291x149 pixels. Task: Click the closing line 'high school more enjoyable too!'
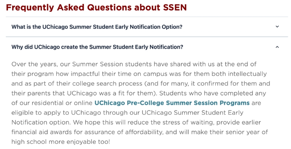pos(61,142)
